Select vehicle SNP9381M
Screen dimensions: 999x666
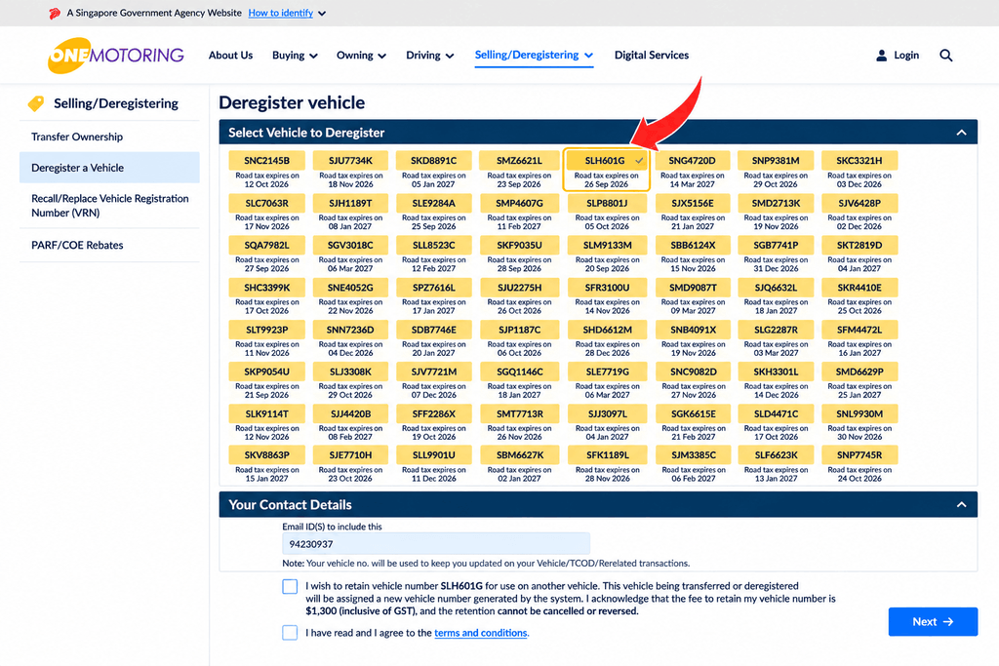(776, 161)
